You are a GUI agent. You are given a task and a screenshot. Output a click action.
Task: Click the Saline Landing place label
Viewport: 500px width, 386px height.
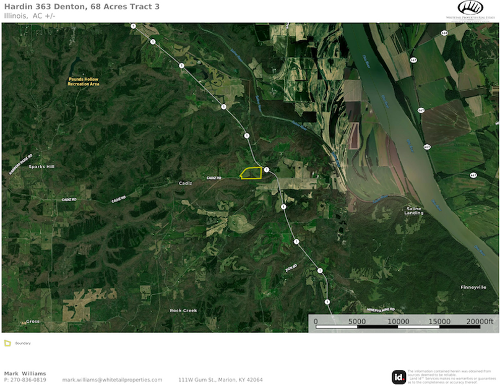click(x=413, y=210)
